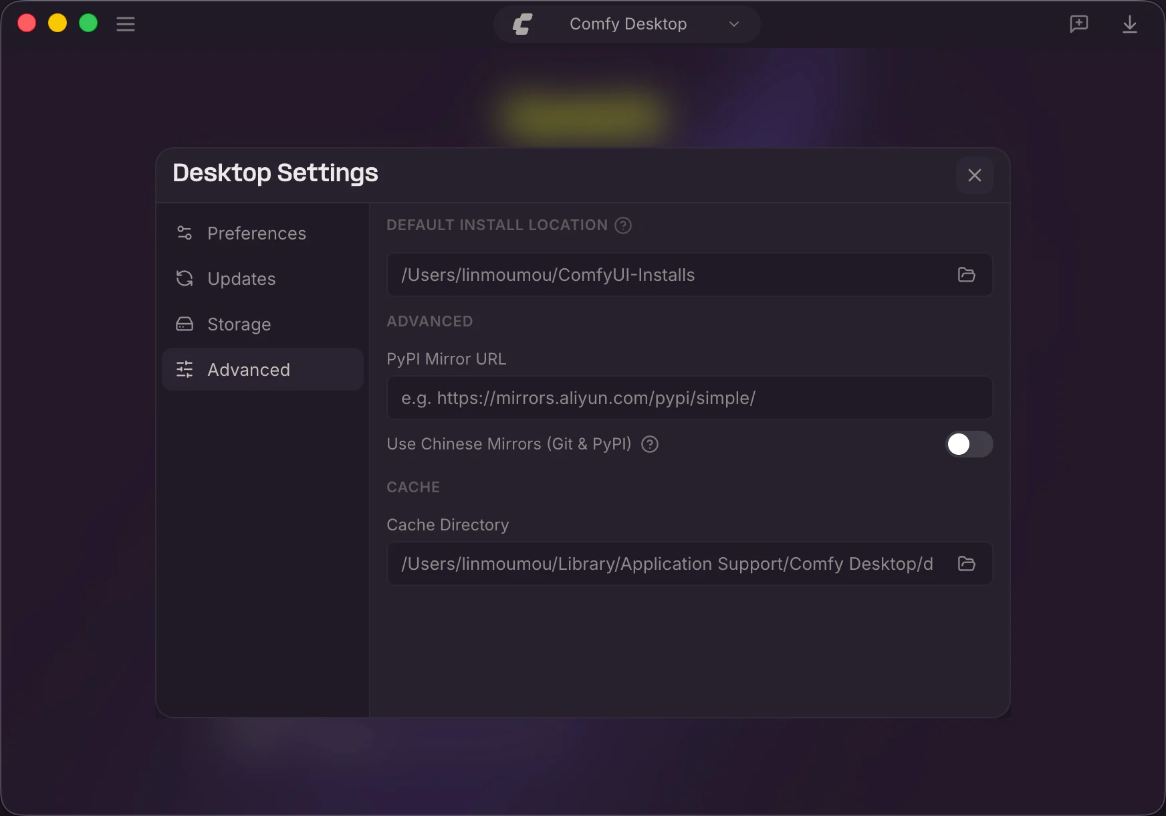Viewport: 1166px width, 816px height.
Task: Open the downloads arrow icon
Action: [x=1130, y=24]
